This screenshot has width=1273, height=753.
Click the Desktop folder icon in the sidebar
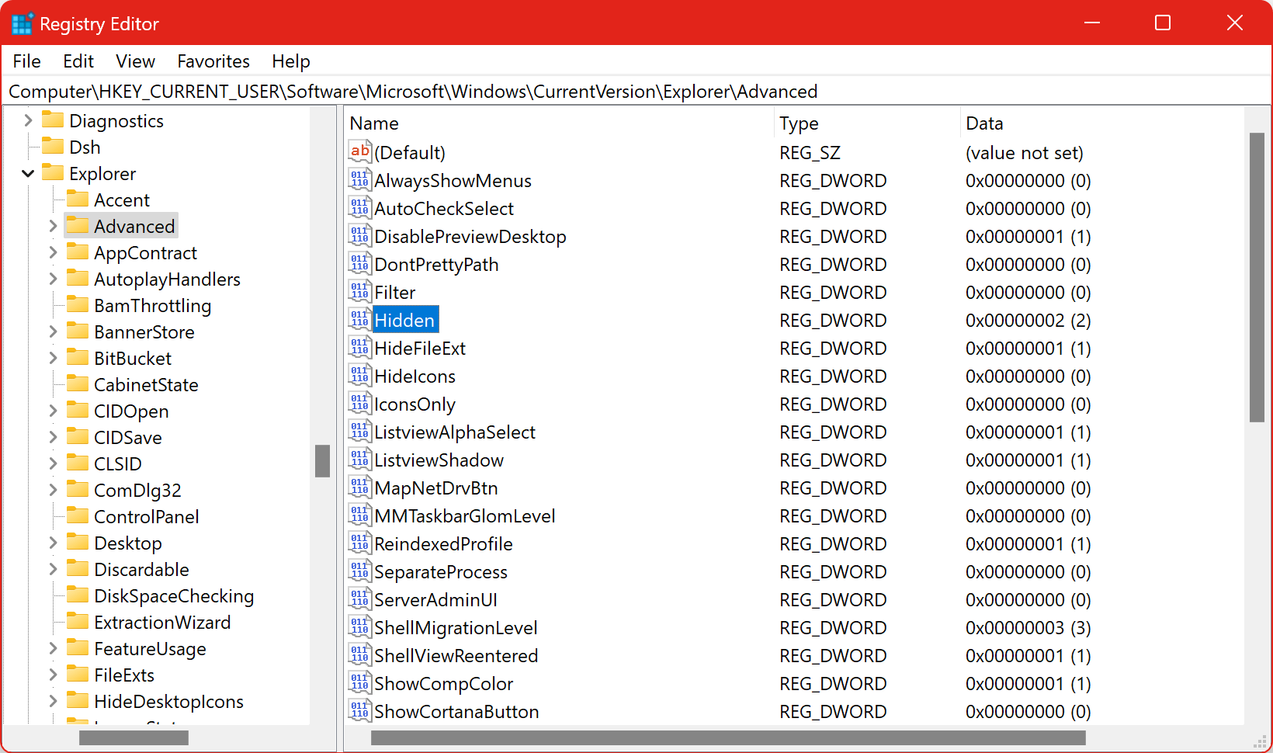(x=79, y=543)
